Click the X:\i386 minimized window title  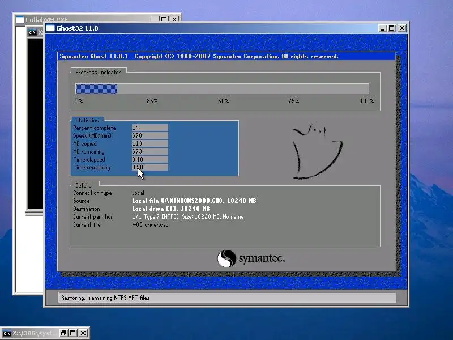tap(35, 333)
